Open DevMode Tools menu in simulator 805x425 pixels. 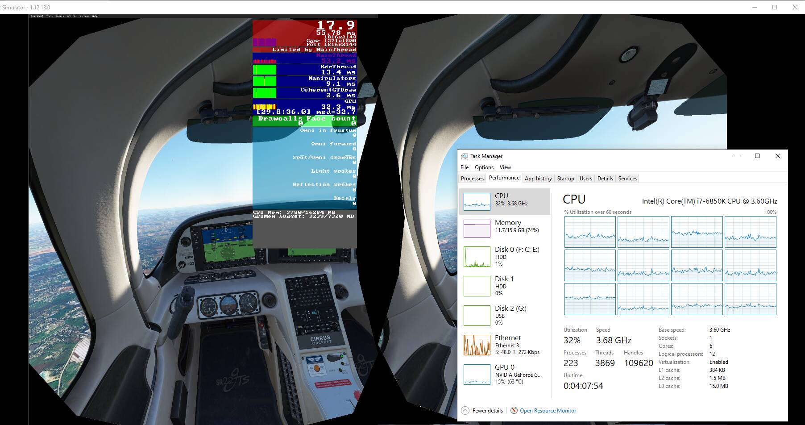[x=50, y=16]
